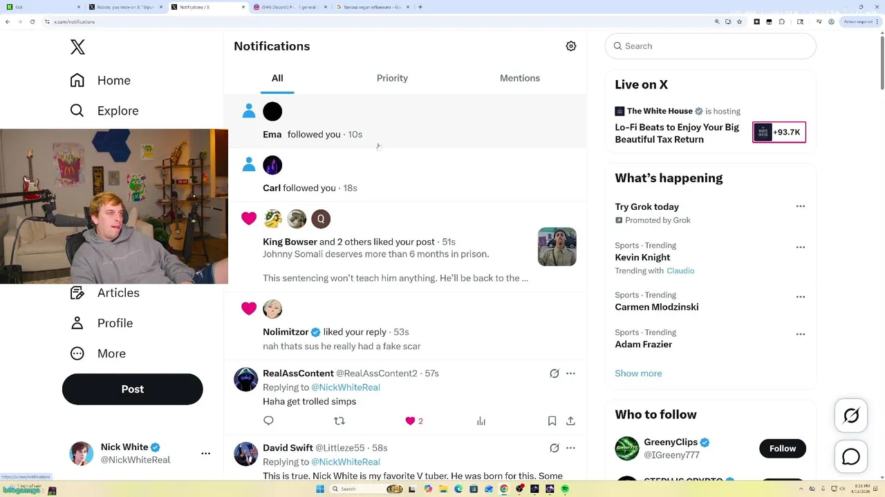Follow GreenyClips
885x497 pixels.
(783, 449)
